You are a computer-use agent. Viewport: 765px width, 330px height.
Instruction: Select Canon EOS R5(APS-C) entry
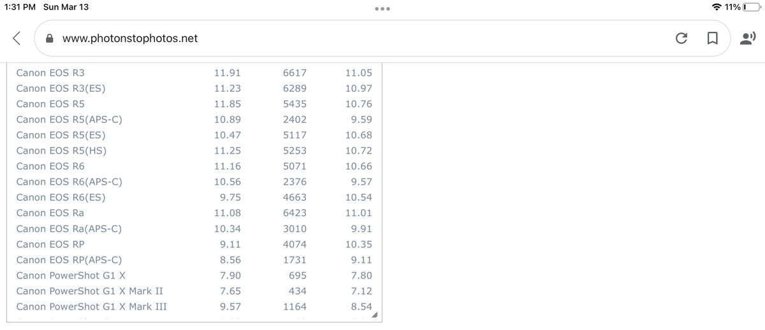pyautogui.click(x=69, y=119)
